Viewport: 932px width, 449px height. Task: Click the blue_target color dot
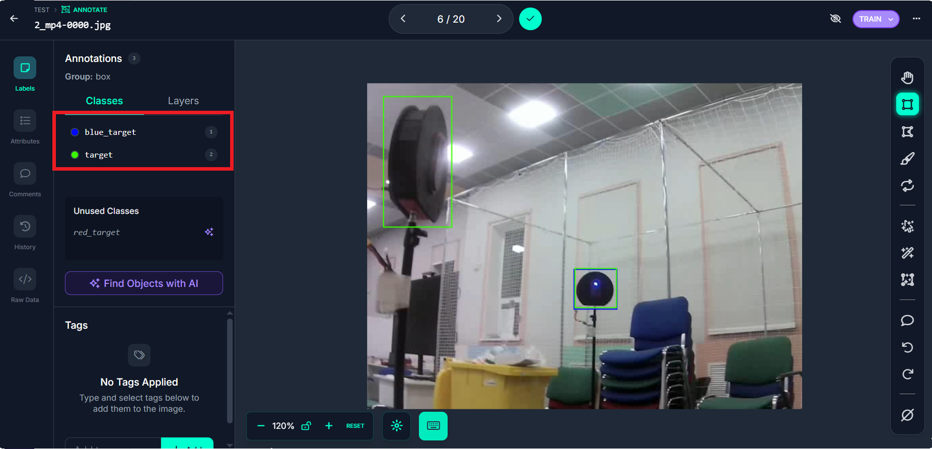pos(75,132)
